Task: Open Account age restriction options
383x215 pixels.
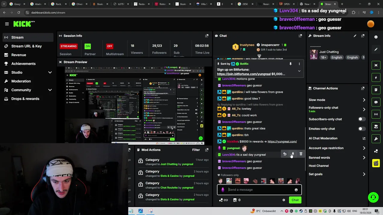Action: (337, 148)
